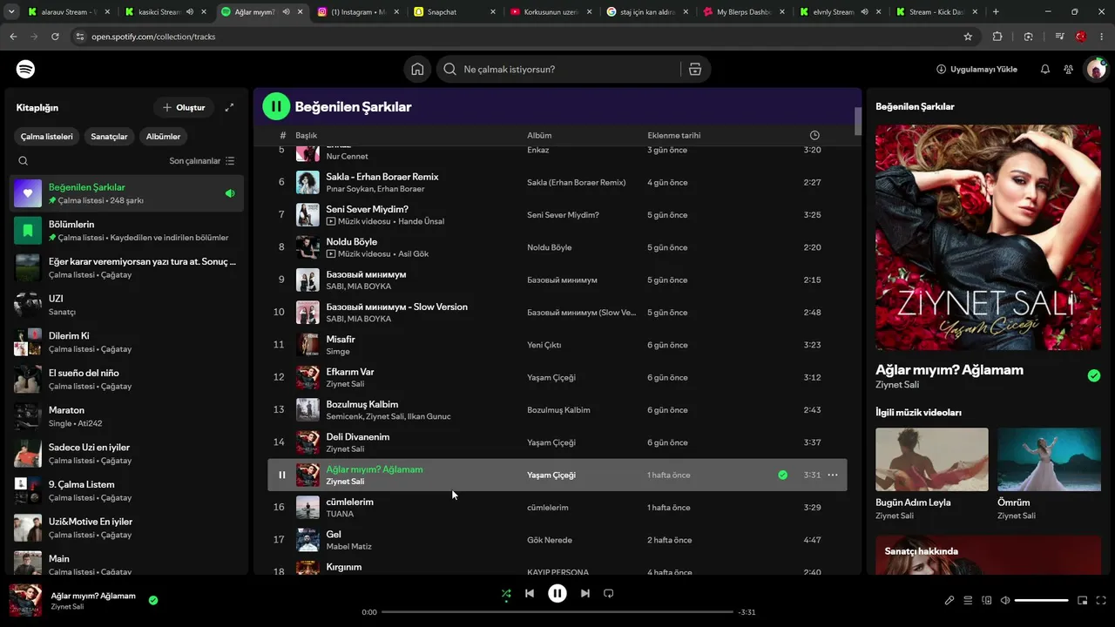Go to Spotify home (house icon)
This screenshot has height=627, width=1115.
click(417, 70)
